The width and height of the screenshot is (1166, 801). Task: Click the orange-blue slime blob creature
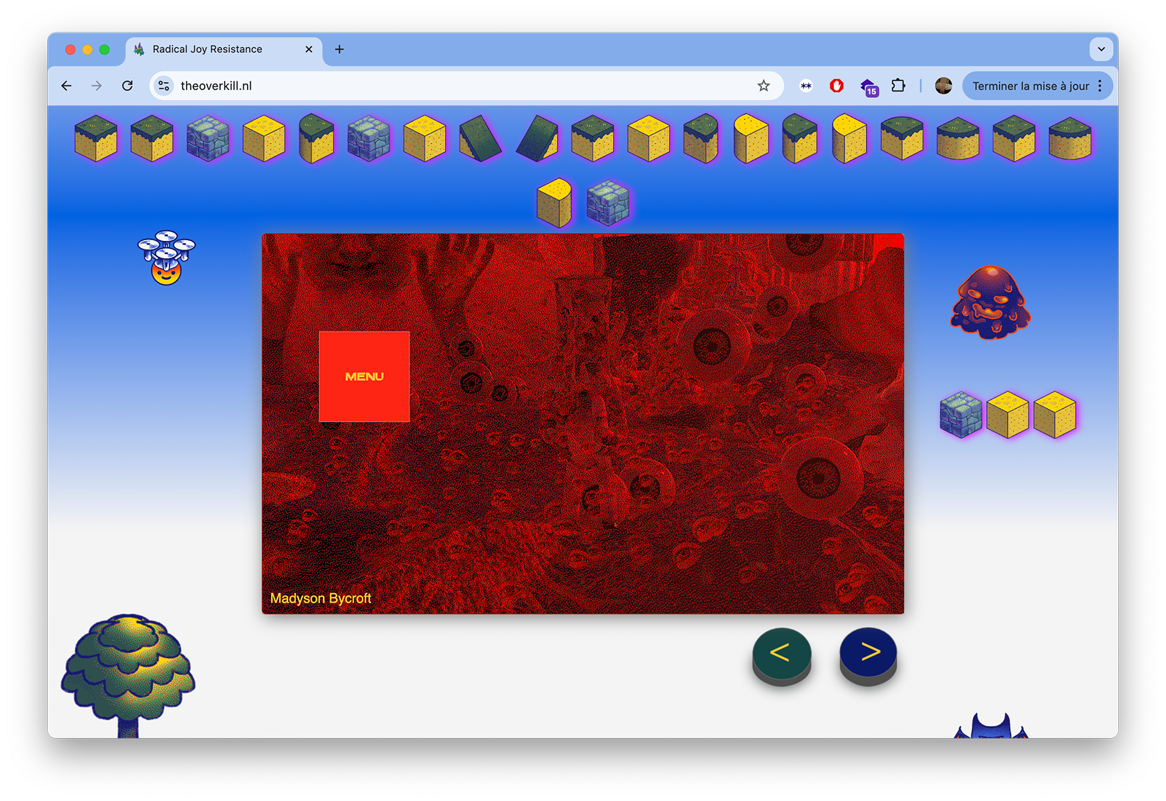(x=990, y=302)
